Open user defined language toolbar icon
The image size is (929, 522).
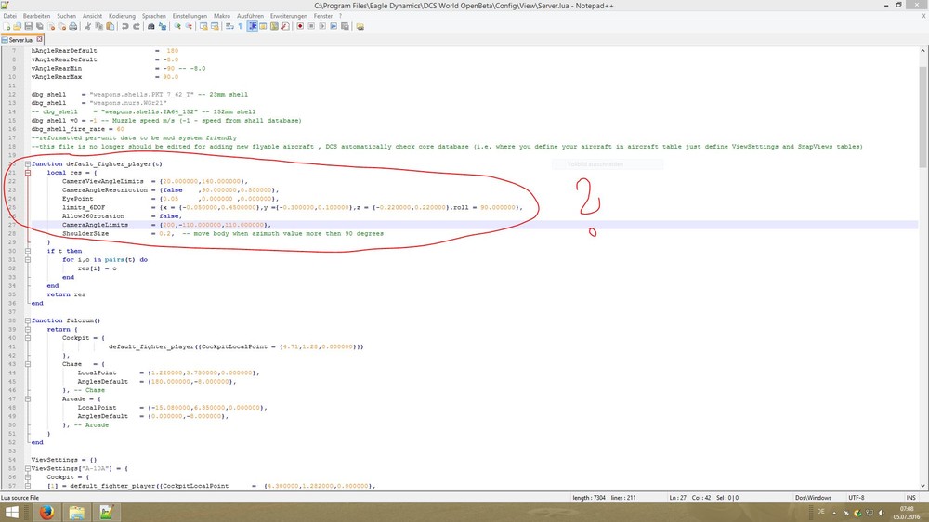(263, 26)
